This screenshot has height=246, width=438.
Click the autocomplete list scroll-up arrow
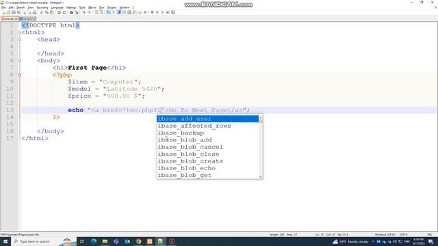coord(261,117)
